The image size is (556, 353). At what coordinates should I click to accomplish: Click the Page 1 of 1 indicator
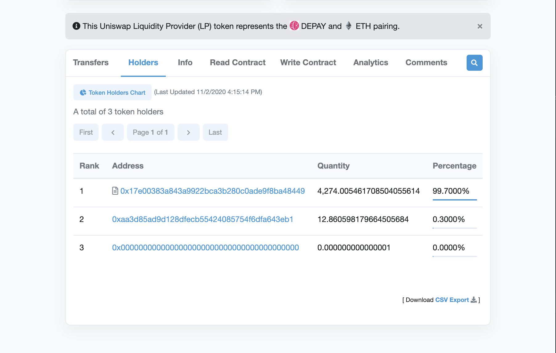click(x=151, y=132)
